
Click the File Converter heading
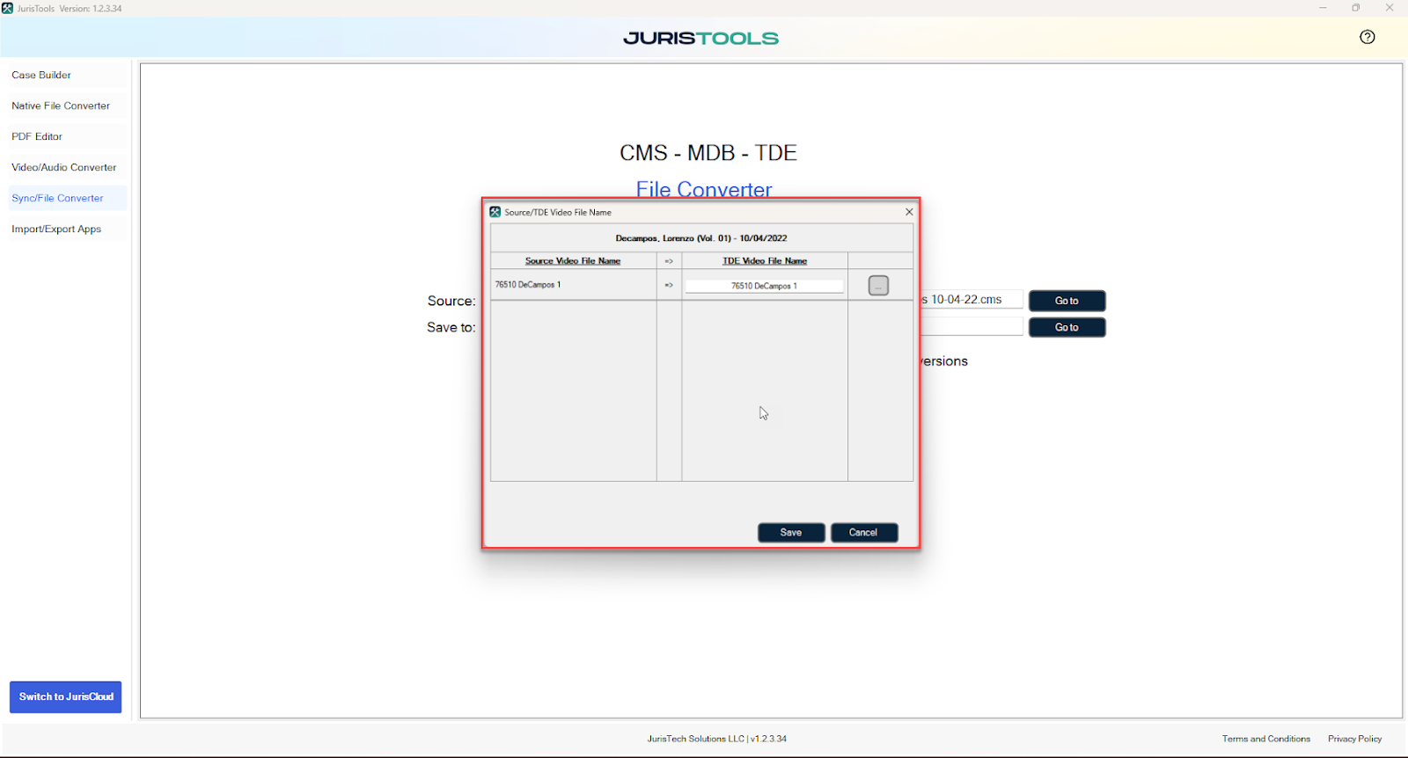[704, 189]
